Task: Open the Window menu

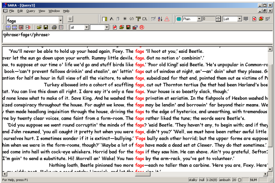Action: click(x=54, y=11)
